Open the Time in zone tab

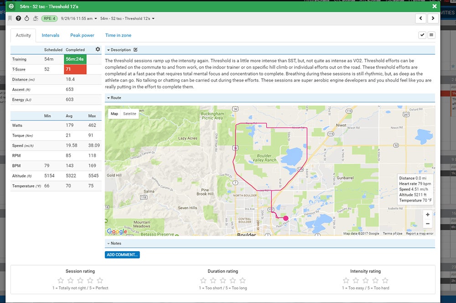[118, 35]
